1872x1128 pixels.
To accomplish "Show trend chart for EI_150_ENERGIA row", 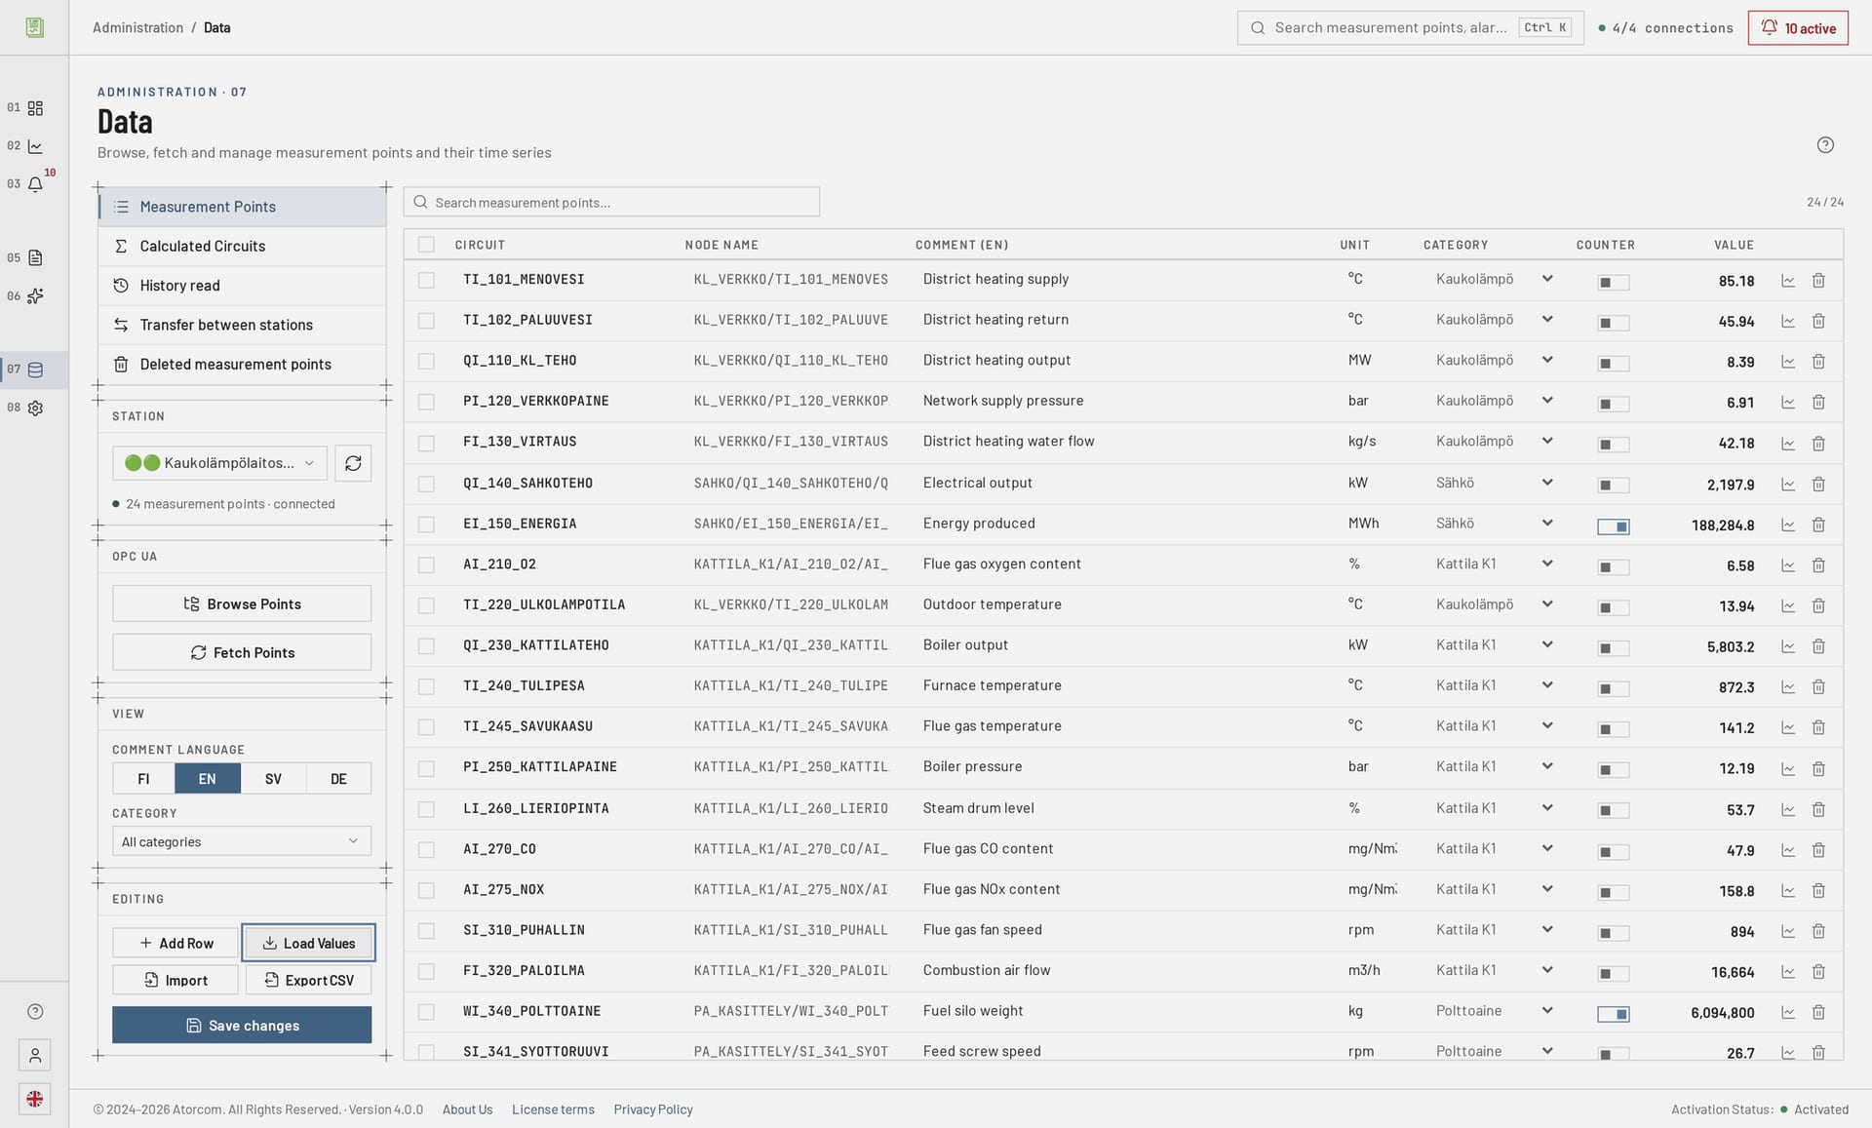I will (x=1788, y=525).
